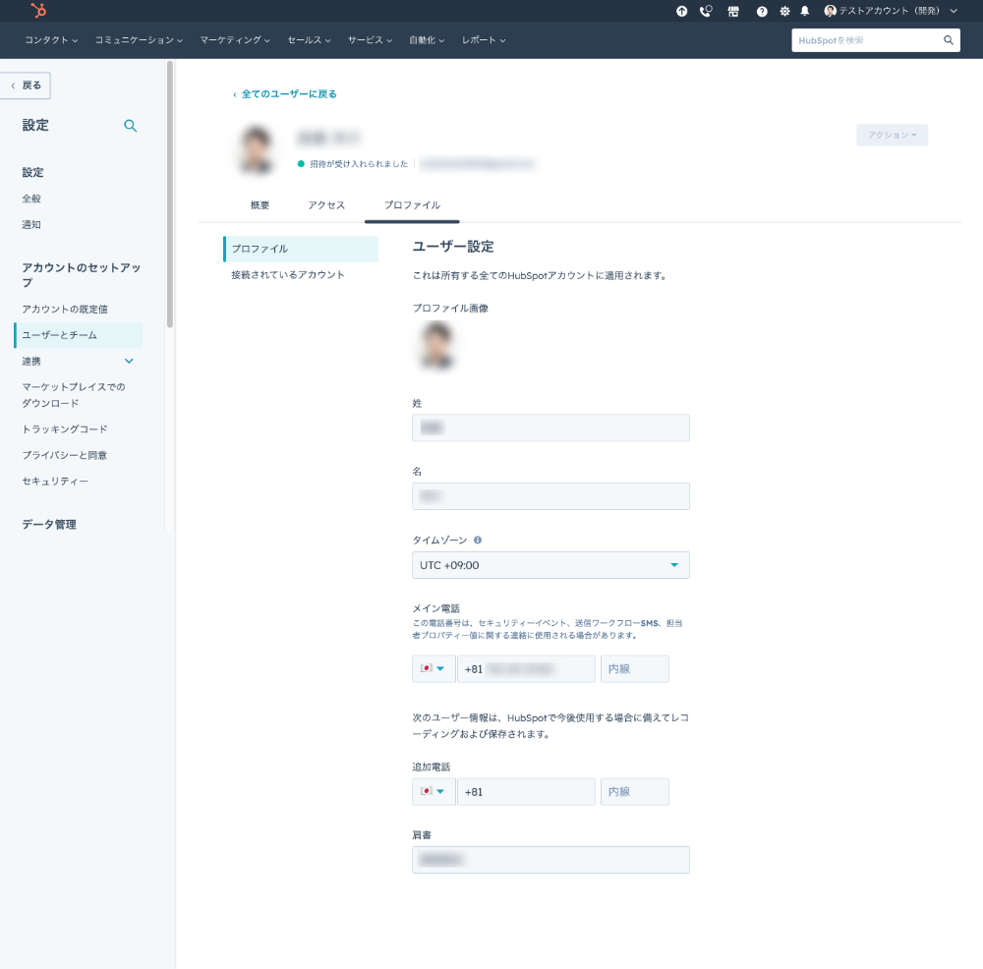Switch to the アクセス tab
The height and width of the screenshot is (969, 983).
[x=326, y=205]
